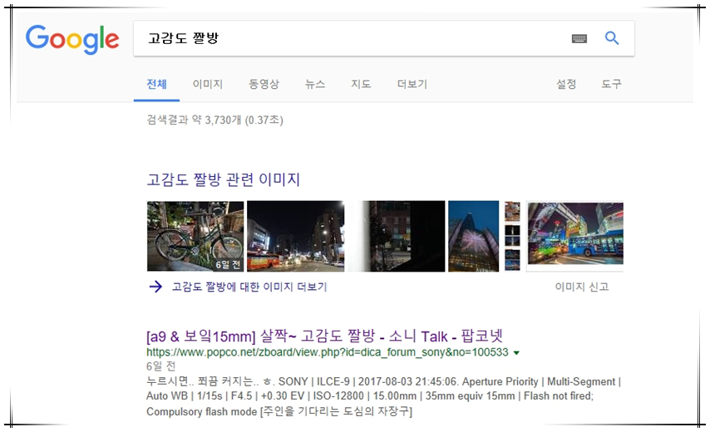Open the colorful bus street thumbnail
Screen dimensions: 710x432
[x=574, y=236]
